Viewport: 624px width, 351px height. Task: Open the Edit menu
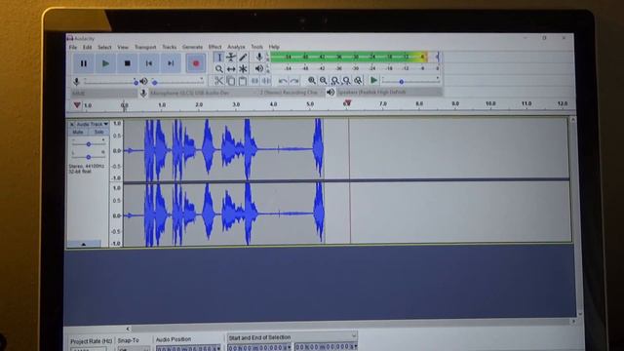[x=87, y=48]
